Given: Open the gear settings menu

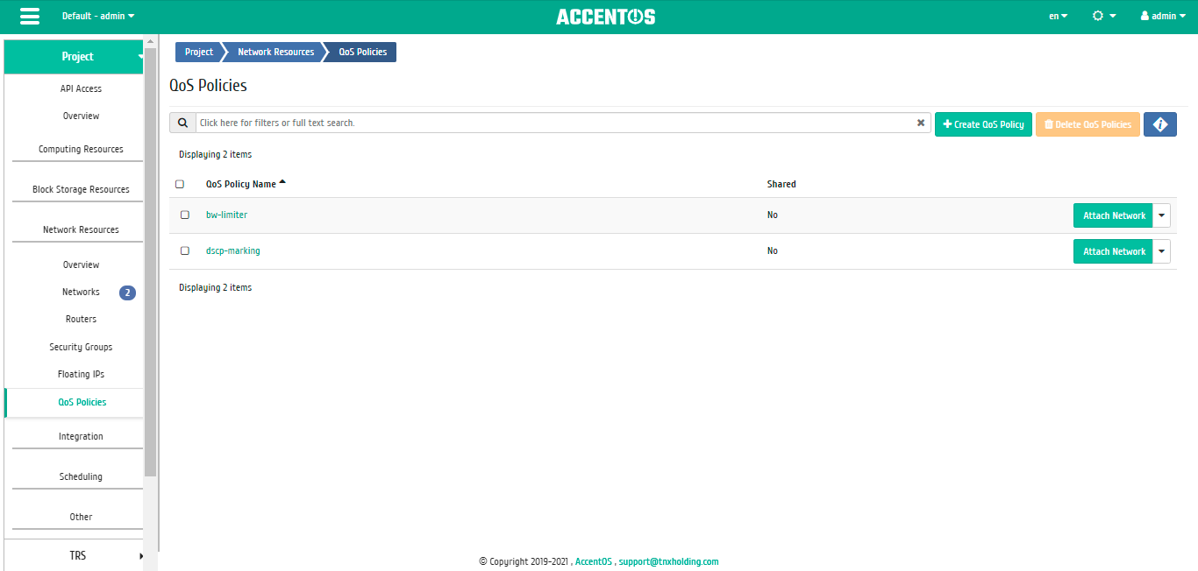Looking at the screenshot, I should [1104, 16].
